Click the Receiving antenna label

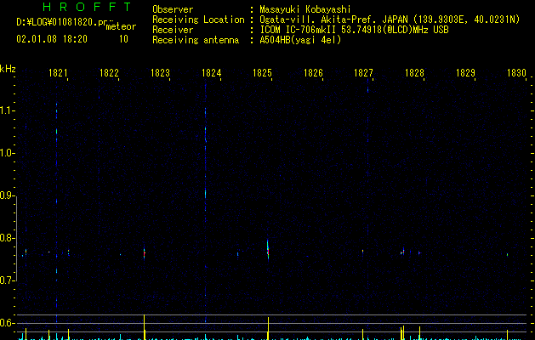coord(196,40)
